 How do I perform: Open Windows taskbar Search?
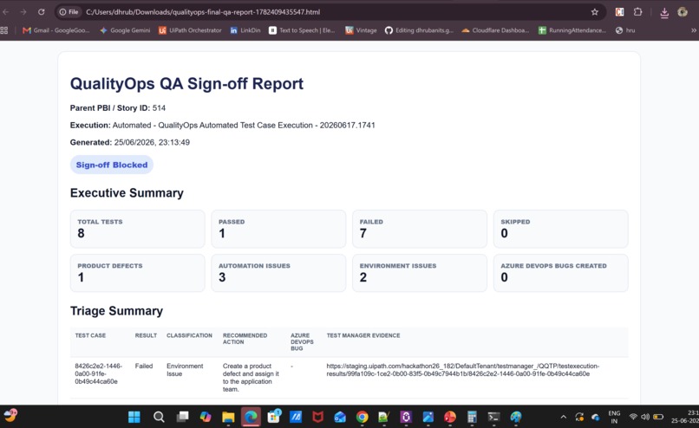coord(159,417)
